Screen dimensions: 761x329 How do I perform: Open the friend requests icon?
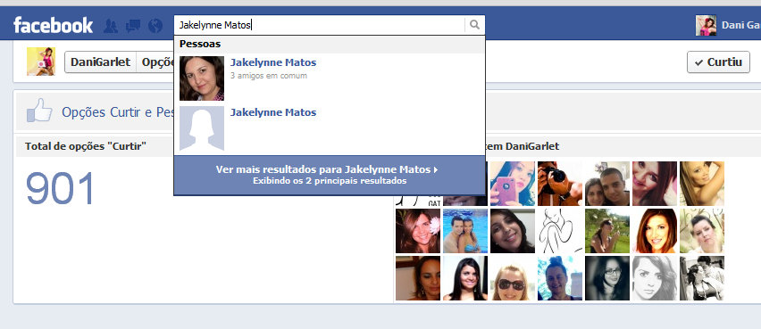[x=111, y=26]
